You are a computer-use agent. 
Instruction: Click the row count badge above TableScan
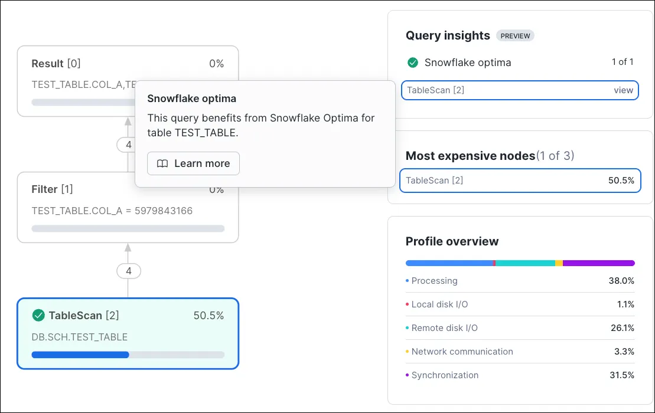coord(128,271)
